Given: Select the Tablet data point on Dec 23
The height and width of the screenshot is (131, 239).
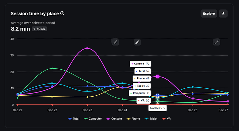Looking at the screenshot, I should (87, 91).
